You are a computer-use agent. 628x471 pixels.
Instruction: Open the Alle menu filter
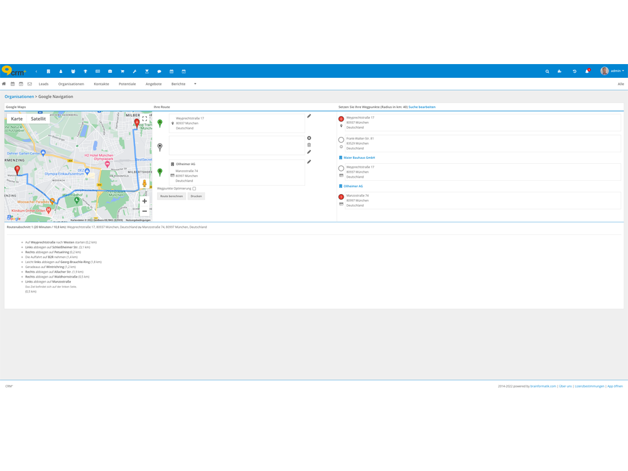tap(620, 84)
